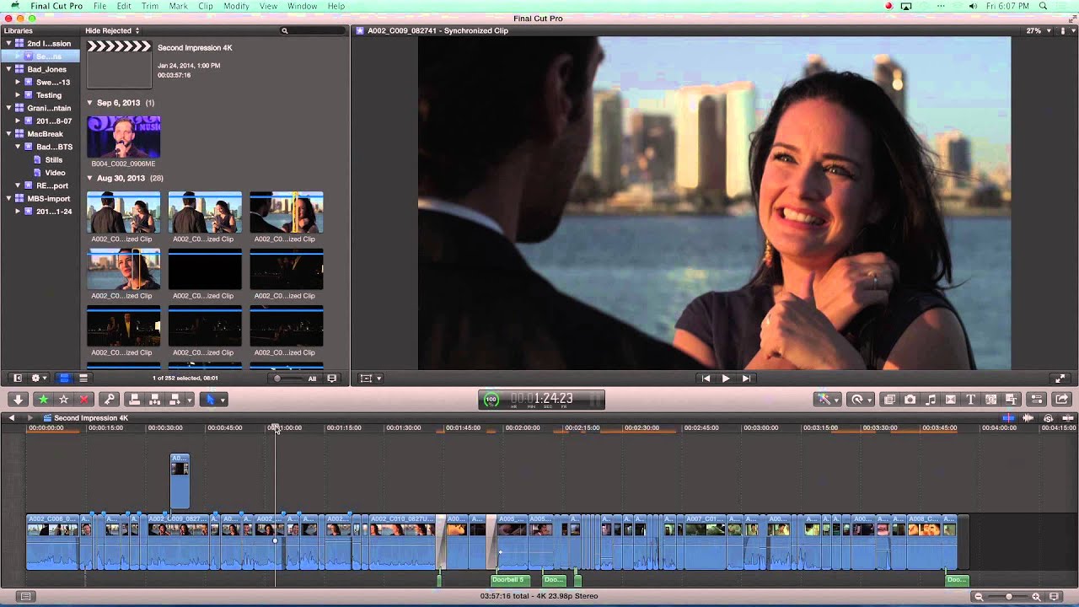Enter full screen viewer mode
This screenshot has height=607, width=1079.
[x=1060, y=379]
